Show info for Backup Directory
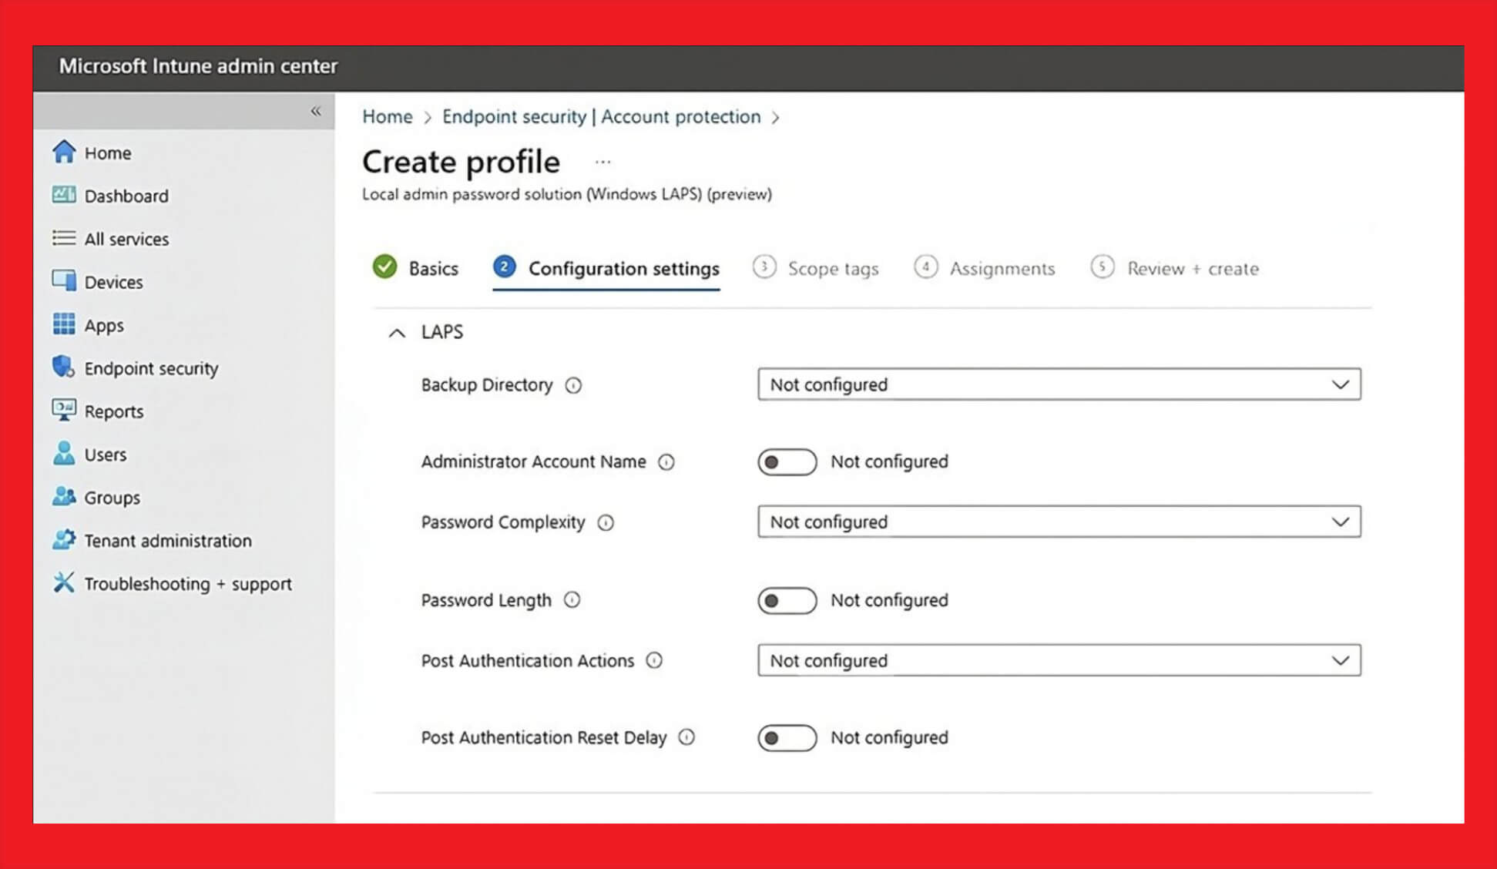Image resolution: width=1497 pixels, height=869 pixels. [x=573, y=385]
